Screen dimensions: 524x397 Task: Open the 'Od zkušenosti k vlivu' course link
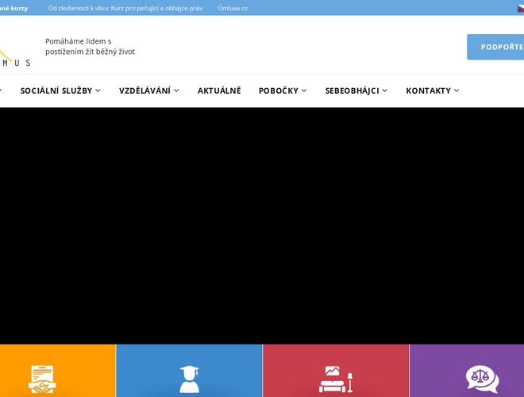tap(125, 8)
